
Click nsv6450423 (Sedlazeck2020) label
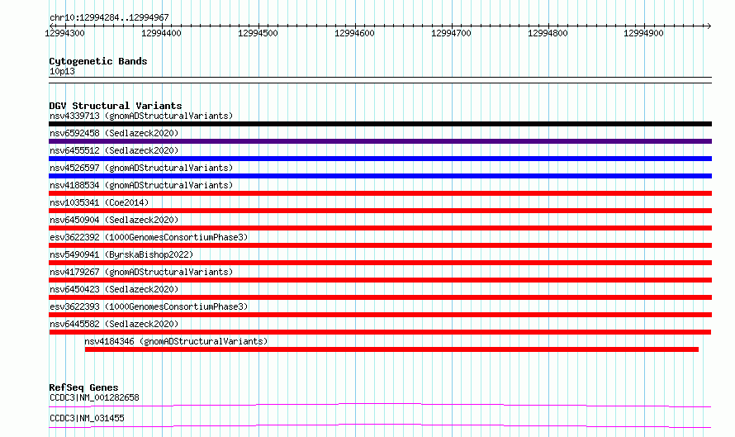click(x=114, y=289)
